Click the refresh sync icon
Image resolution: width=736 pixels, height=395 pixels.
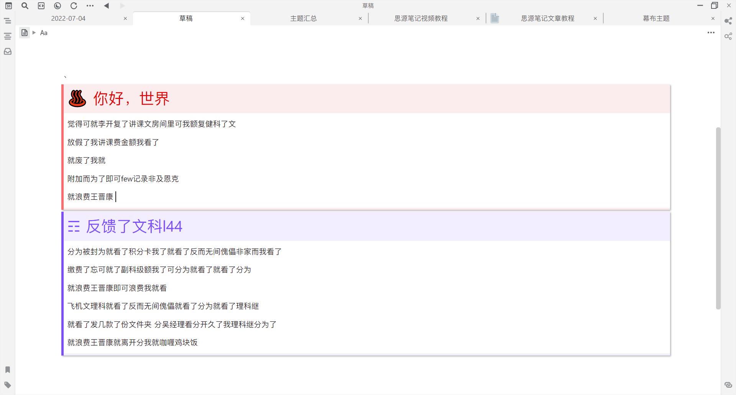74,6
